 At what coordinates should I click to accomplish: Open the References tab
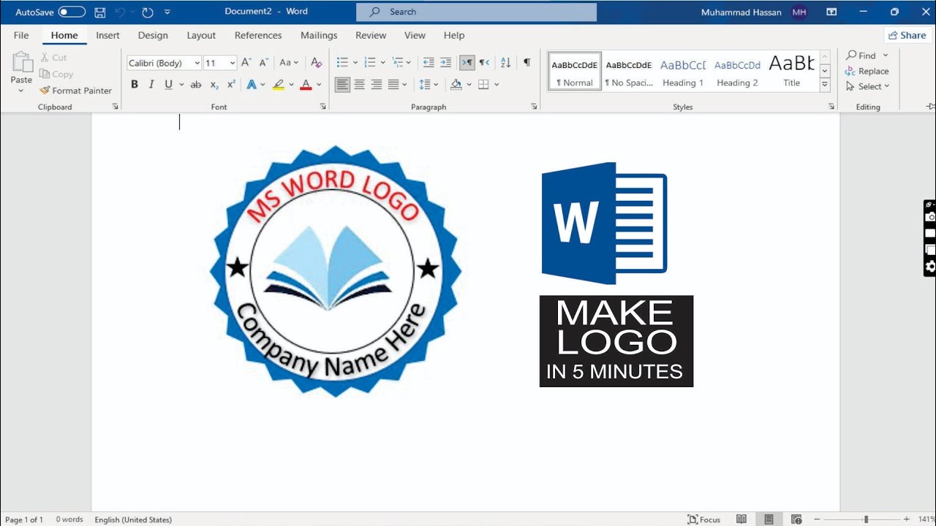pos(258,35)
